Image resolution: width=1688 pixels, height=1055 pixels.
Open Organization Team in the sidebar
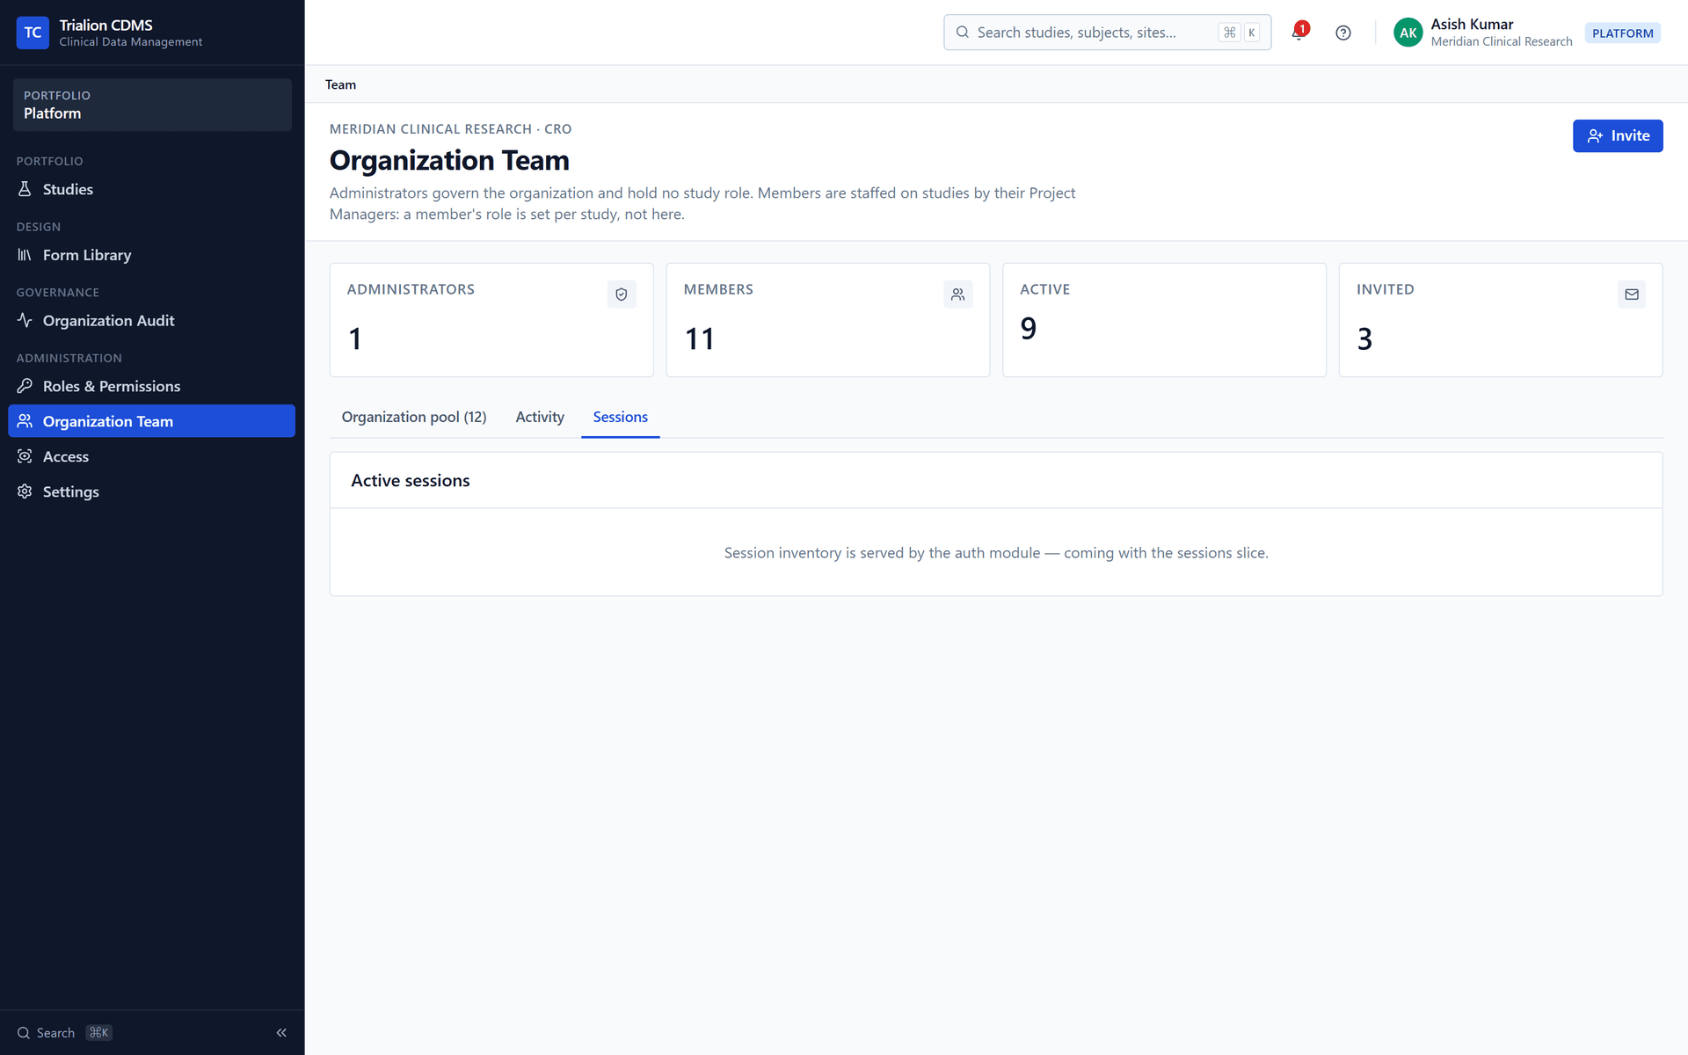coord(151,421)
